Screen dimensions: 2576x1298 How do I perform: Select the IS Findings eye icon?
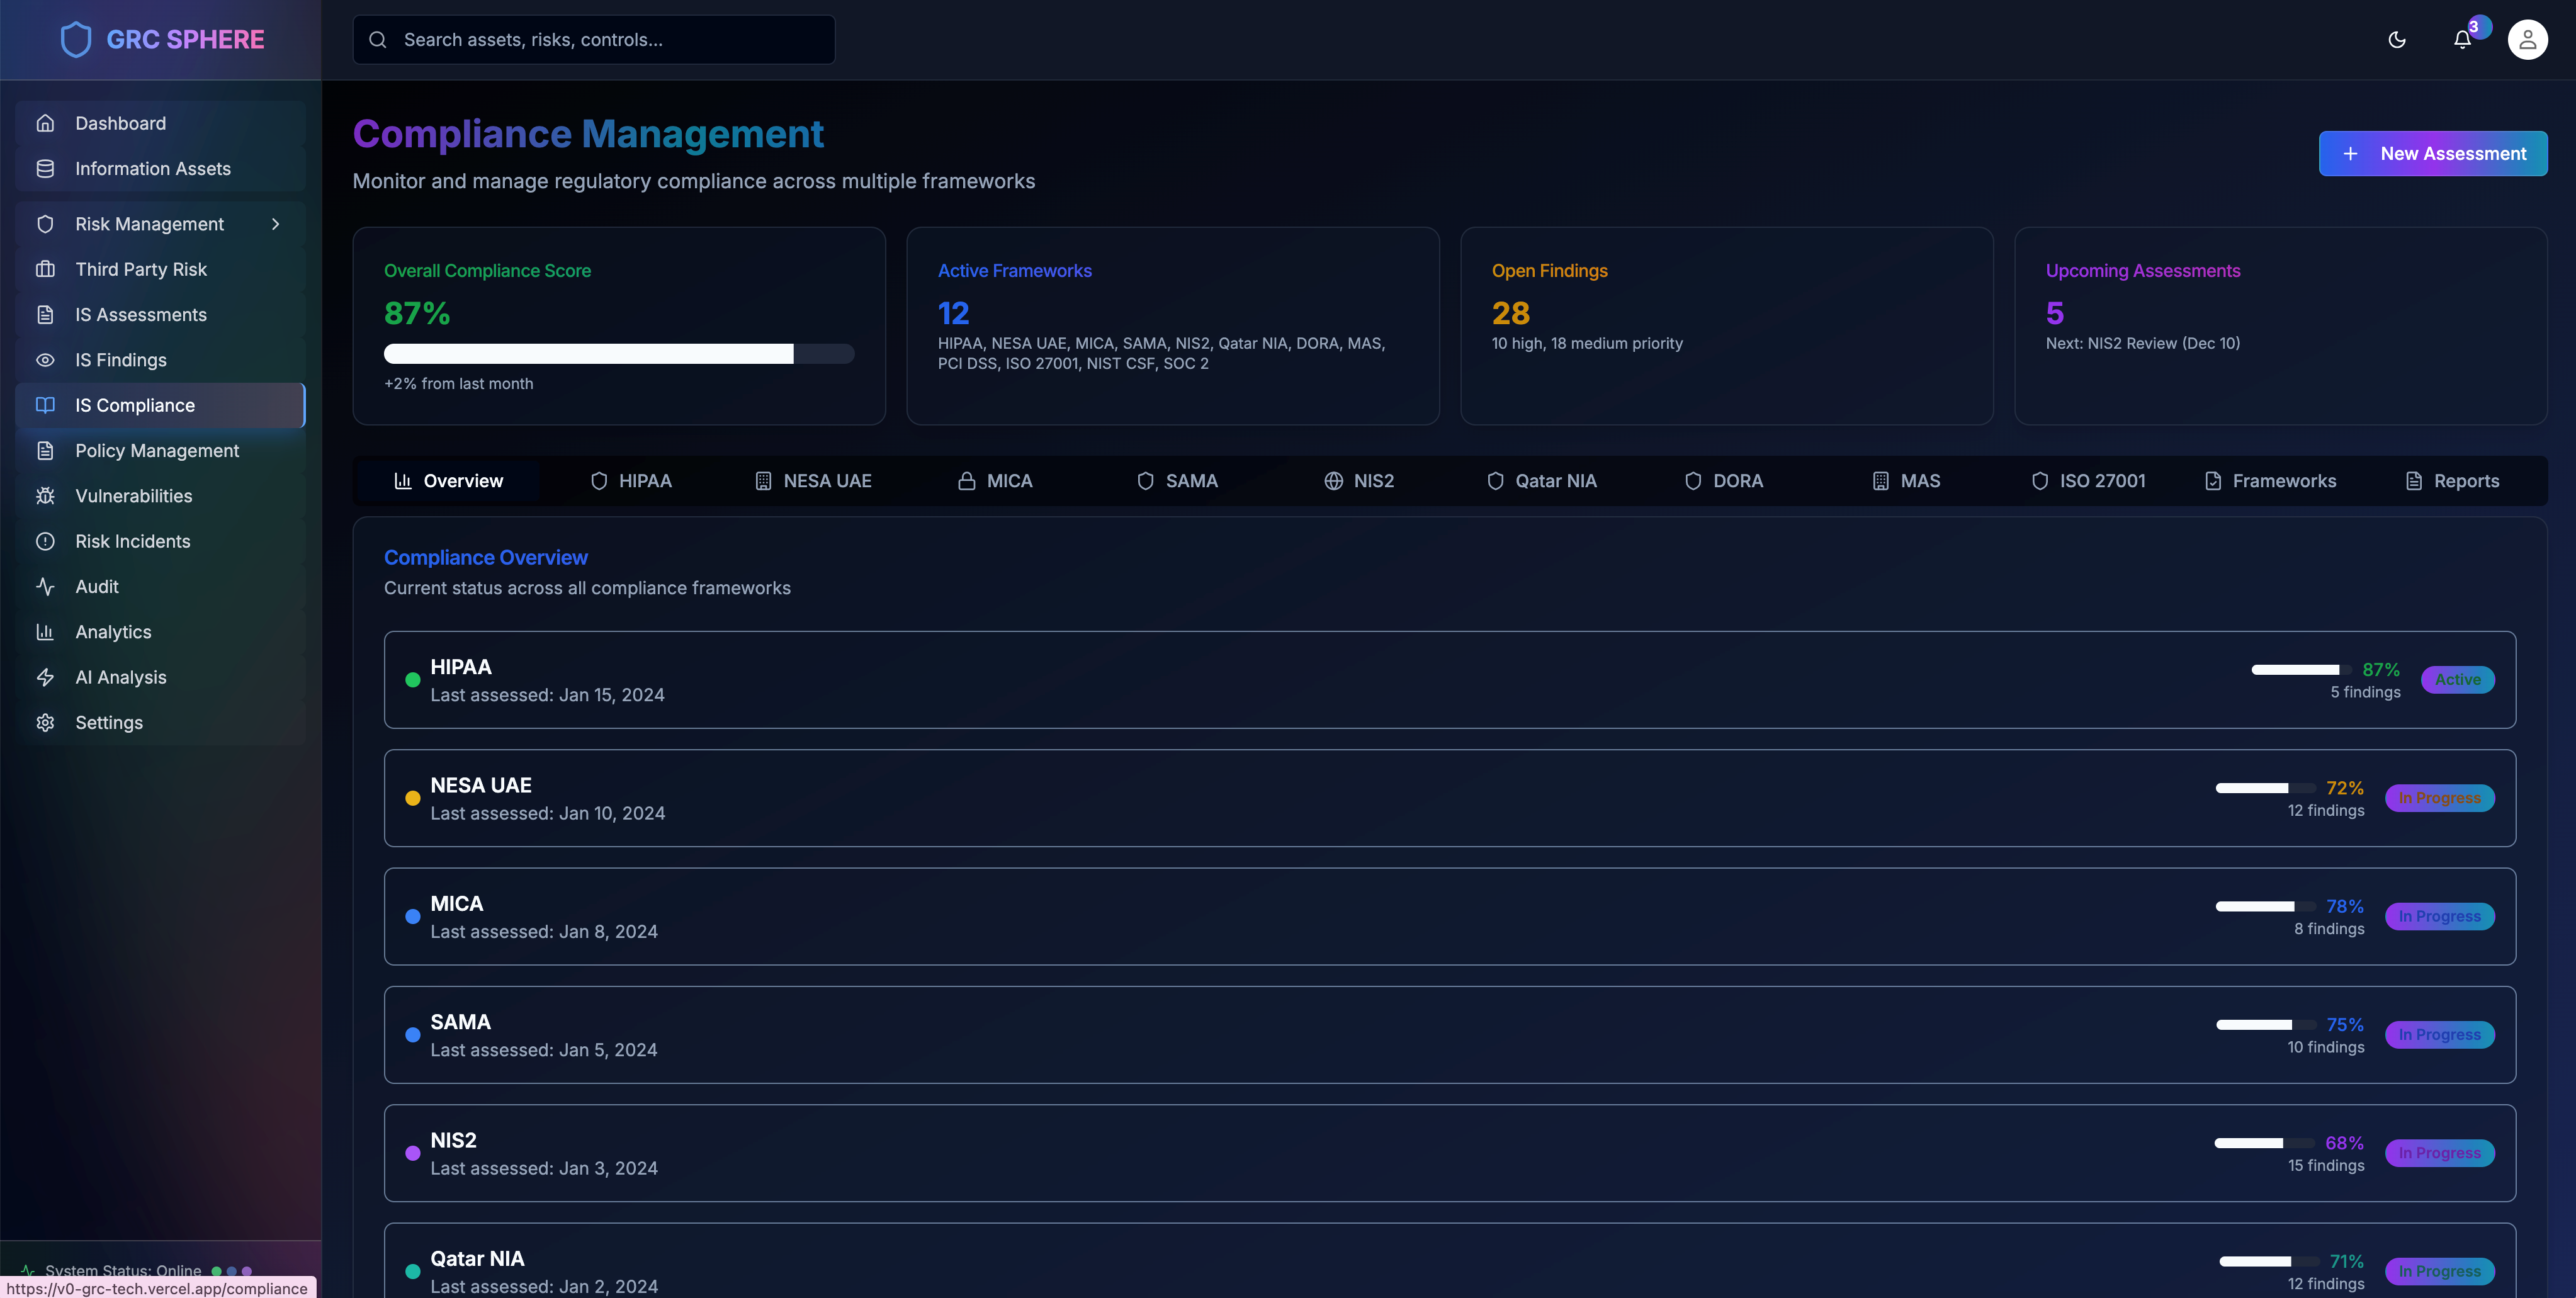pyautogui.click(x=45, y=360)
